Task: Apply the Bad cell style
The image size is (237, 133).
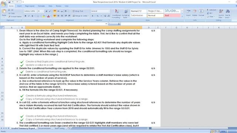Action: (x=172, y=16)
